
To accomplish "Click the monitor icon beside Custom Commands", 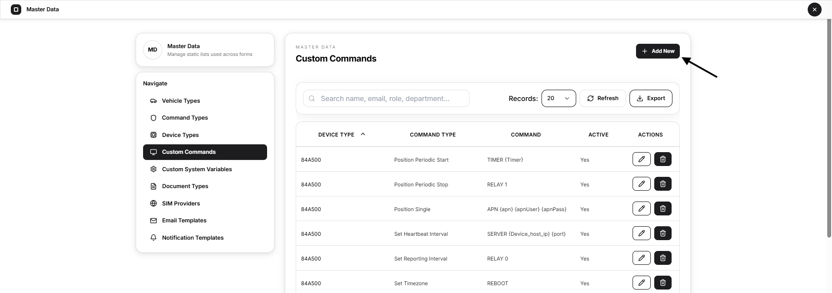I will (x=153, y=152).
